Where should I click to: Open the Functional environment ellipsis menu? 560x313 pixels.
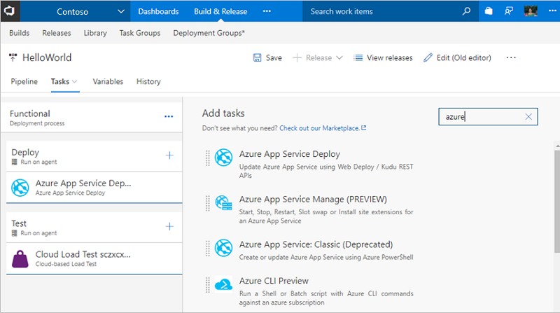(x=169, y=116)
